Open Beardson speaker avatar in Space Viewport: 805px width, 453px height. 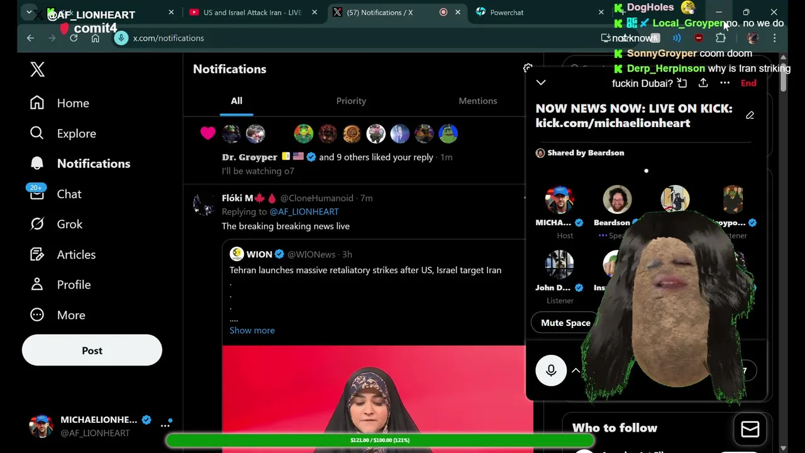pyautogui.click(x=617, y=199)
